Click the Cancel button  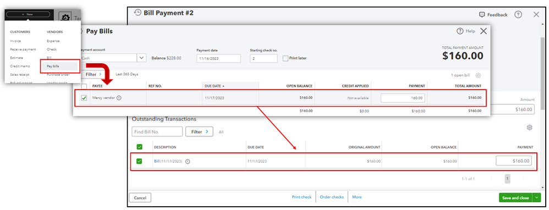(140, 198)
